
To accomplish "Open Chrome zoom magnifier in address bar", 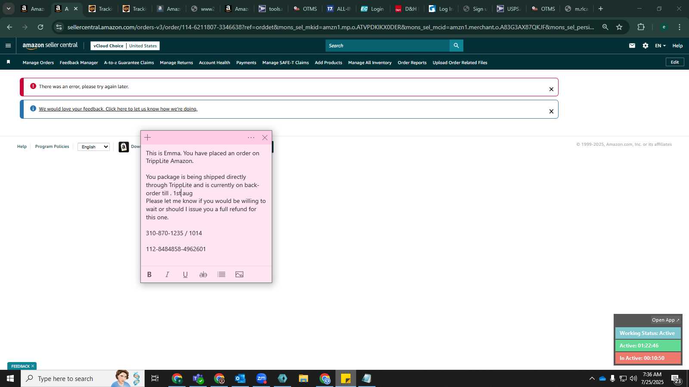I will click(x=605, y=27).
